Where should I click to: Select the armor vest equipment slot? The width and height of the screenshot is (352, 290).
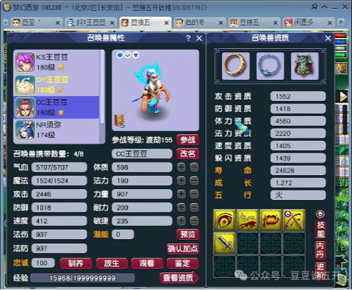[x=304, y=66]
